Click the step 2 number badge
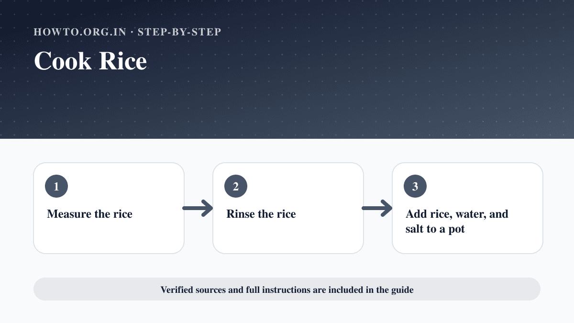 pyautogui.click(x=236, y=186)
